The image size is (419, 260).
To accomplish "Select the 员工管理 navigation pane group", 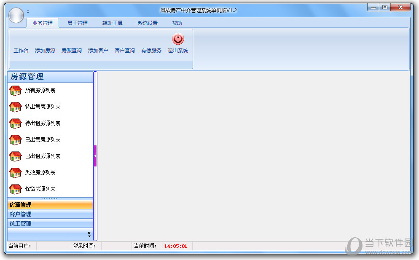I will point(50,223).
